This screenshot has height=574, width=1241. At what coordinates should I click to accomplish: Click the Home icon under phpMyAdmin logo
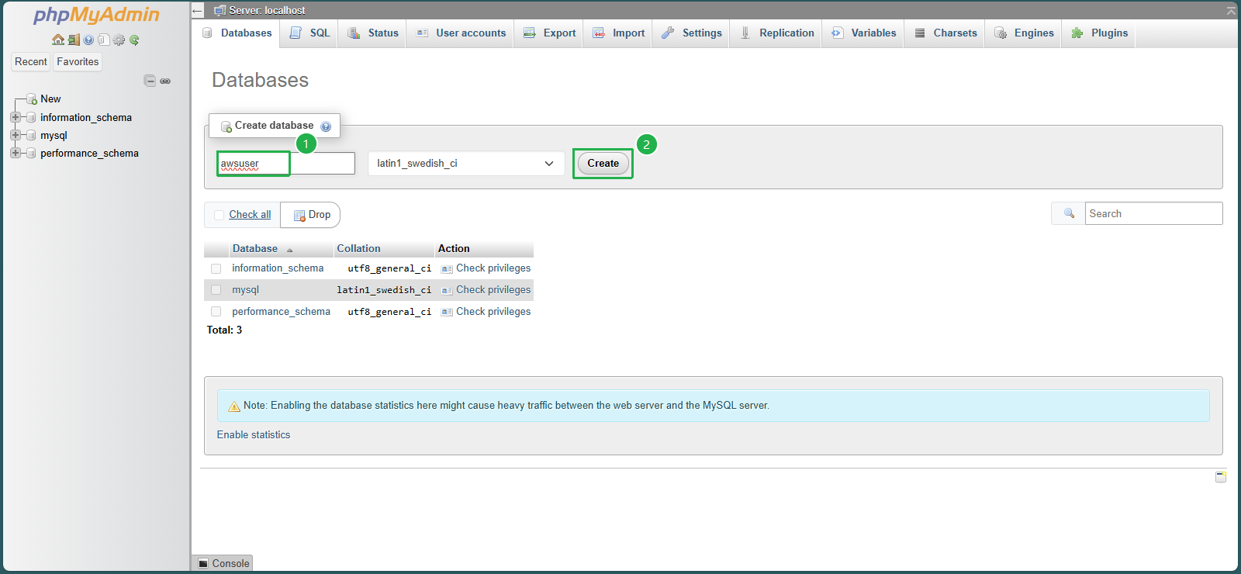(58, 40)
